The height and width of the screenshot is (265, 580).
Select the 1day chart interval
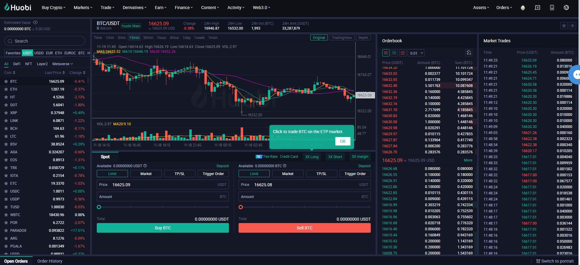point(187,38)
